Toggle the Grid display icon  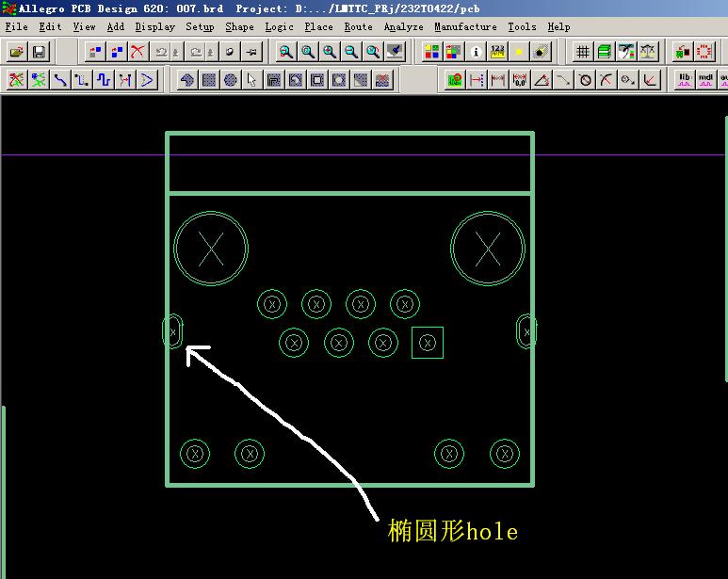582,52
